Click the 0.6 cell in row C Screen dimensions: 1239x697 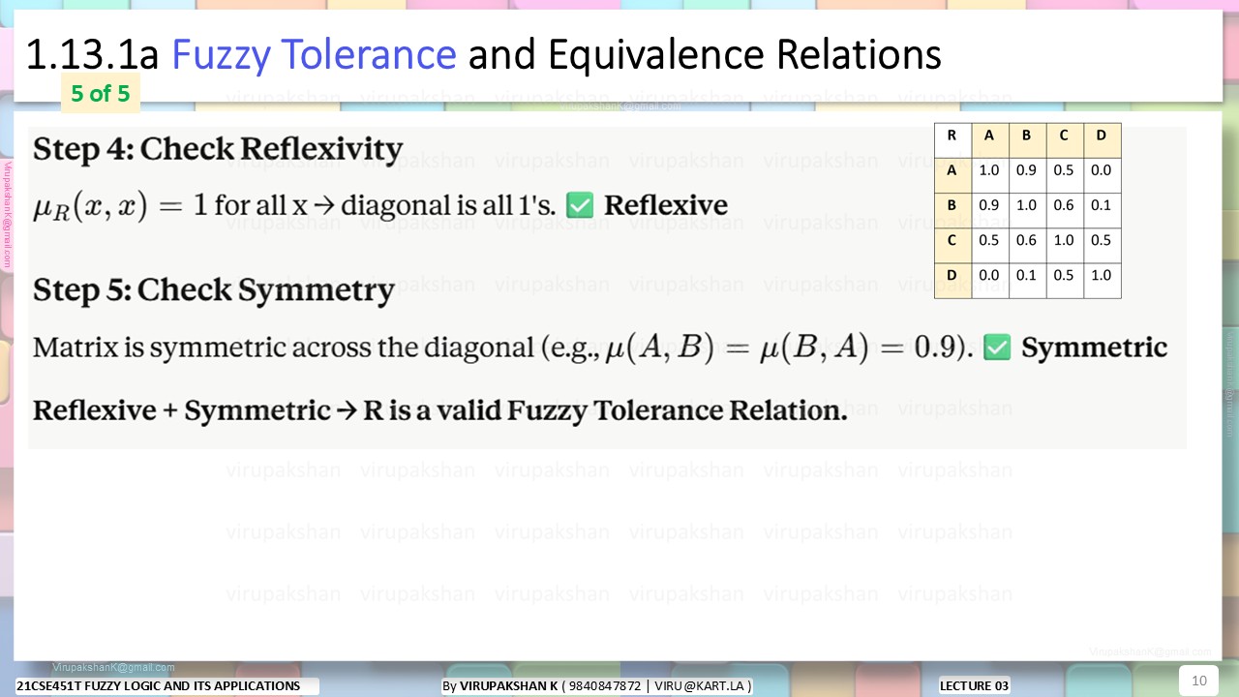coord(1027,246)
